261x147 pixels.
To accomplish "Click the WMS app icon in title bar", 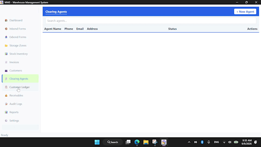I will tap(2, 2).
